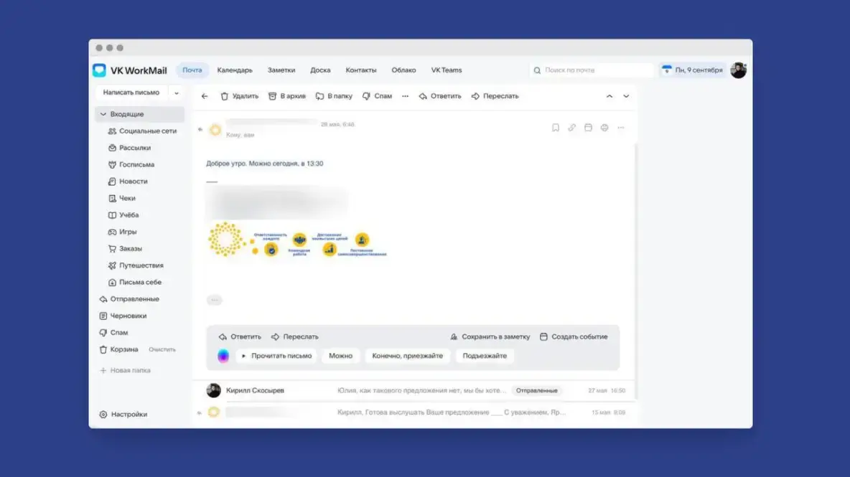Screen dimensions: 850x477
Task: Click the Поиск по почте search field
Action: point(591,70)
